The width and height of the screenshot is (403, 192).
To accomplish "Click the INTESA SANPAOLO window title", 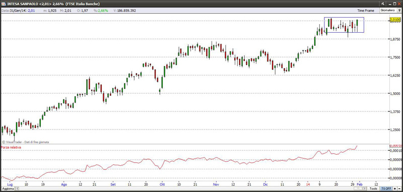I will coord(53,4).
